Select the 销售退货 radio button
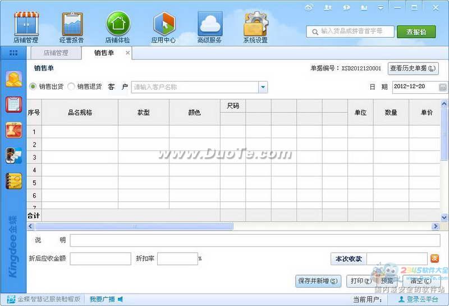The height and width of the screenshot is (306, 449). pos(71,86)
